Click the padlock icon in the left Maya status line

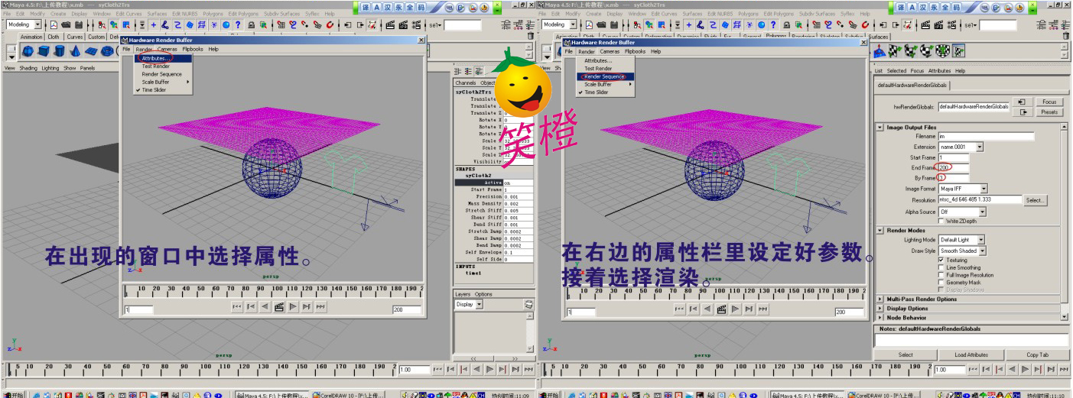pos(252,24)
